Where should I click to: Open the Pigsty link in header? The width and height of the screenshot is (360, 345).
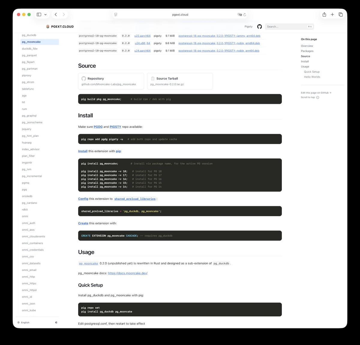(x=248, y=27)
